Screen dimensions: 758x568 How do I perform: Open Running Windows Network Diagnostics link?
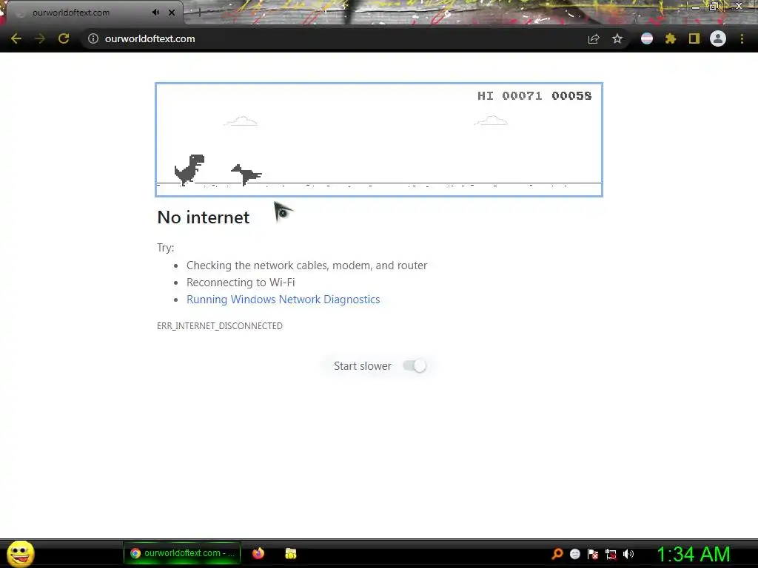coord(284,300)
